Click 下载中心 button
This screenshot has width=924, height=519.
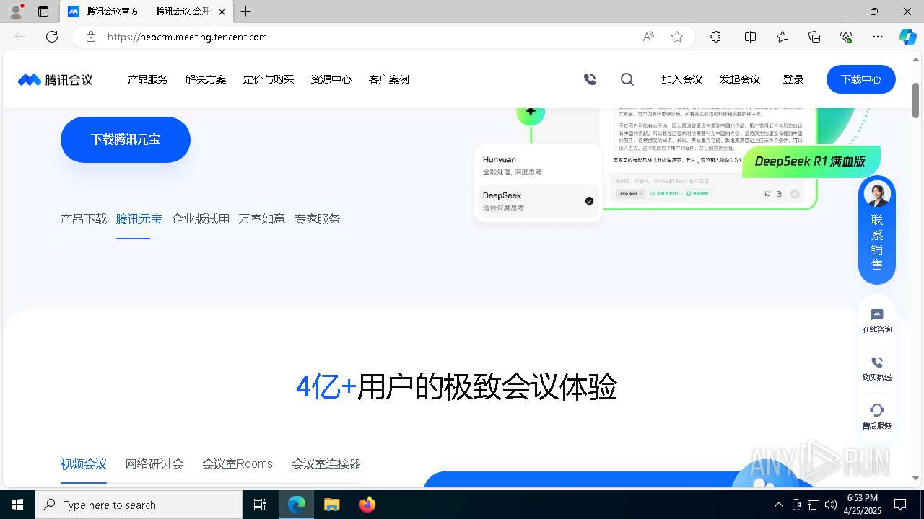click(x=861, y=79)
